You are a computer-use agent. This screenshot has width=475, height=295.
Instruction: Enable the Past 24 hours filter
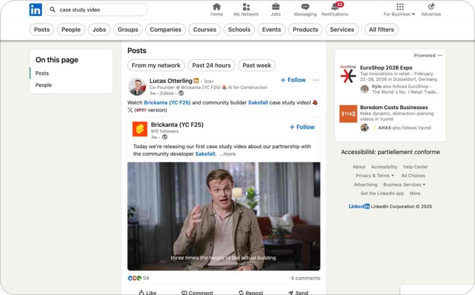pos(211,65)
